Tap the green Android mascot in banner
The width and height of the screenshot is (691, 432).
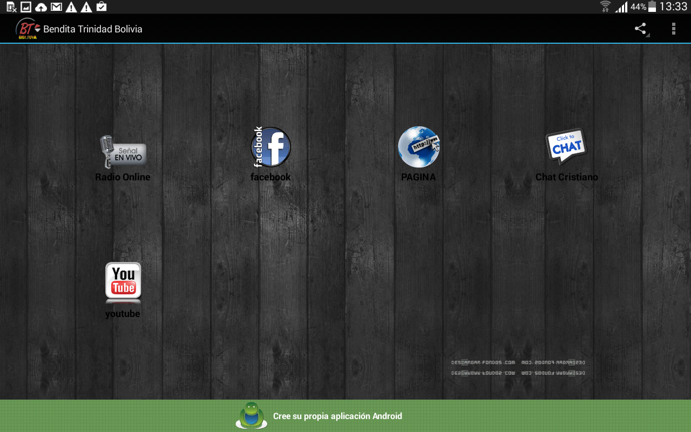click(252, 416)
